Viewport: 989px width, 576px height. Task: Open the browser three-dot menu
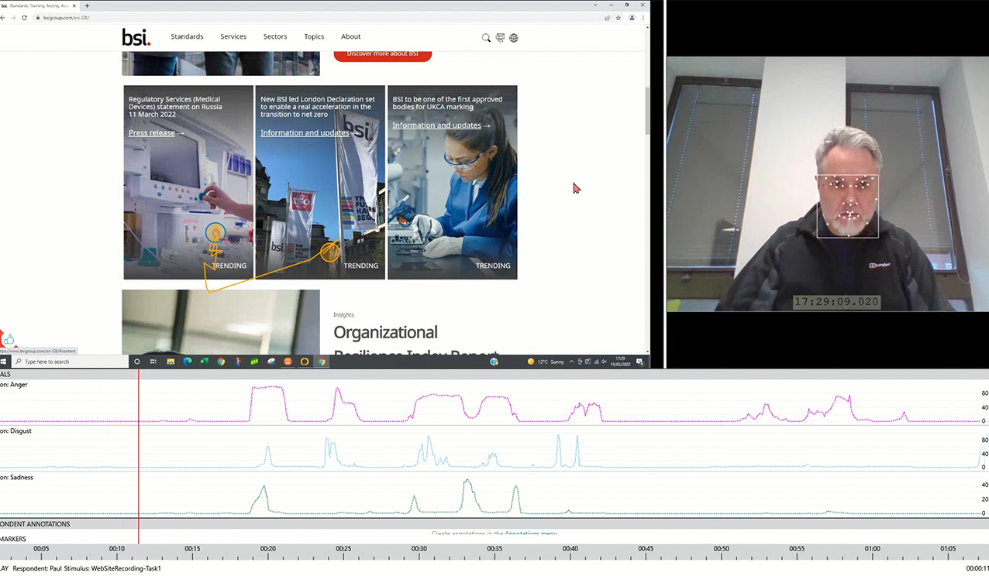click(643, 18)
